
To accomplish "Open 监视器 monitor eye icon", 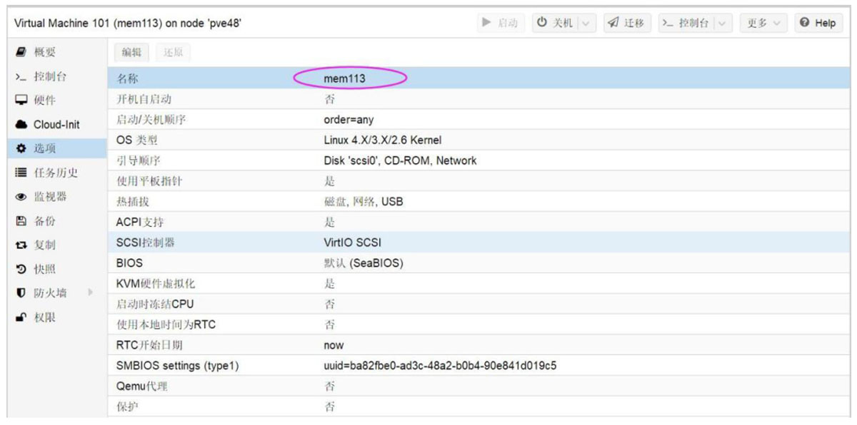I will click(21, 197).
